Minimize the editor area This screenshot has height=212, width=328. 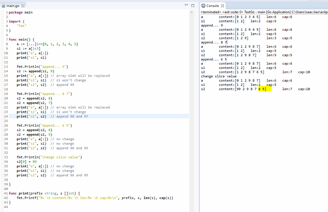(x=186, y=5)
